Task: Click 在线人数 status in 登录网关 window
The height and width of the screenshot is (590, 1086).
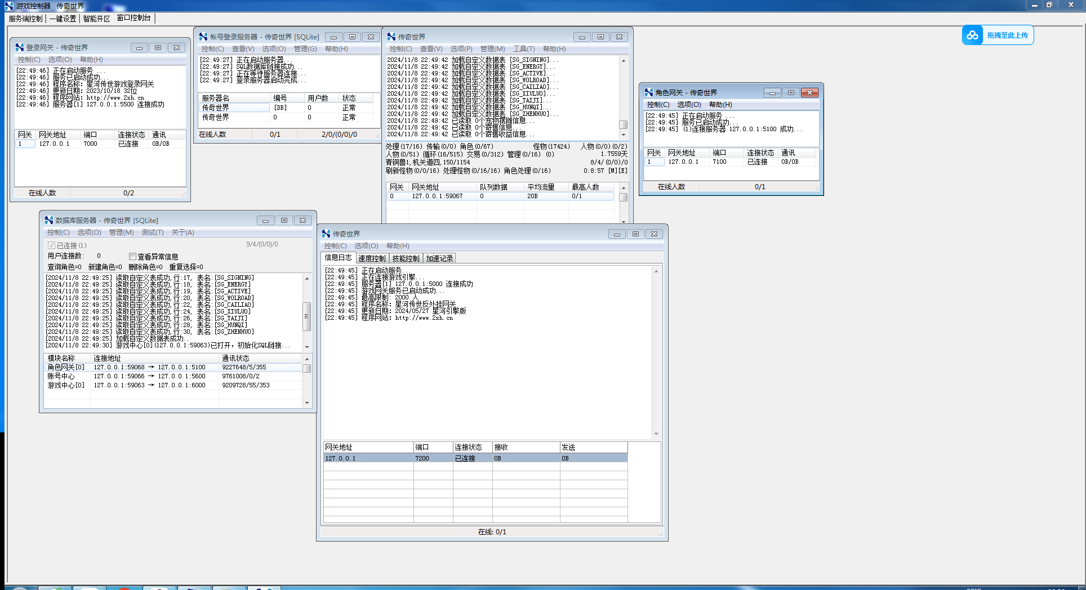Action: pos(42,193)
